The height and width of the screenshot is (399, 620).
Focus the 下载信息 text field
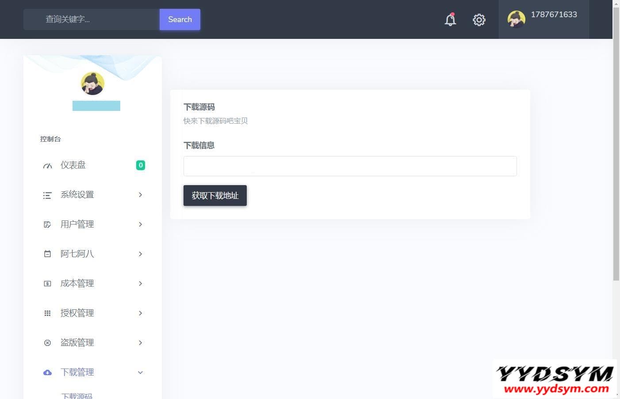click(x=350, y=166)
